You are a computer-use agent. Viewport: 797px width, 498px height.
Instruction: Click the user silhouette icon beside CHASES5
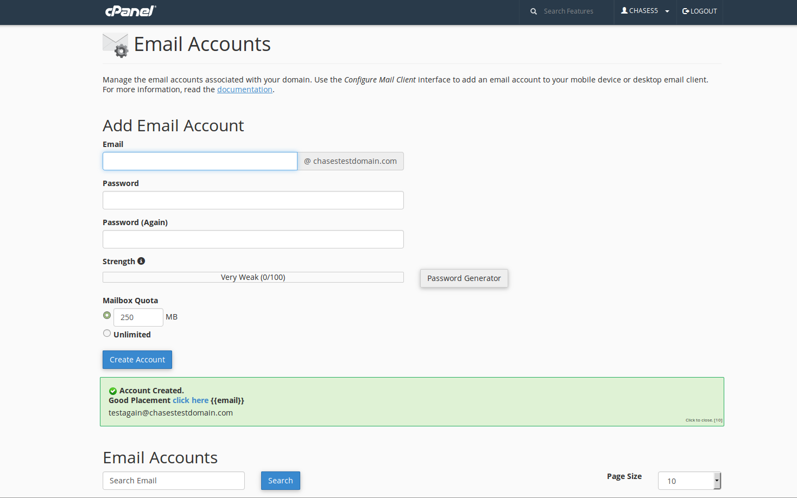624,10
